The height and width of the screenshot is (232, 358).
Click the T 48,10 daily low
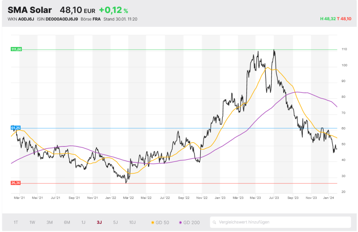[x=344, y=19]
